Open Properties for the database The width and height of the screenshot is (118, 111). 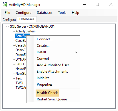point(44,85)
